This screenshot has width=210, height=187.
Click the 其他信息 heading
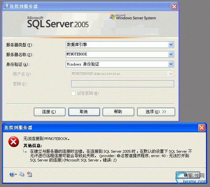pos(33,146)
